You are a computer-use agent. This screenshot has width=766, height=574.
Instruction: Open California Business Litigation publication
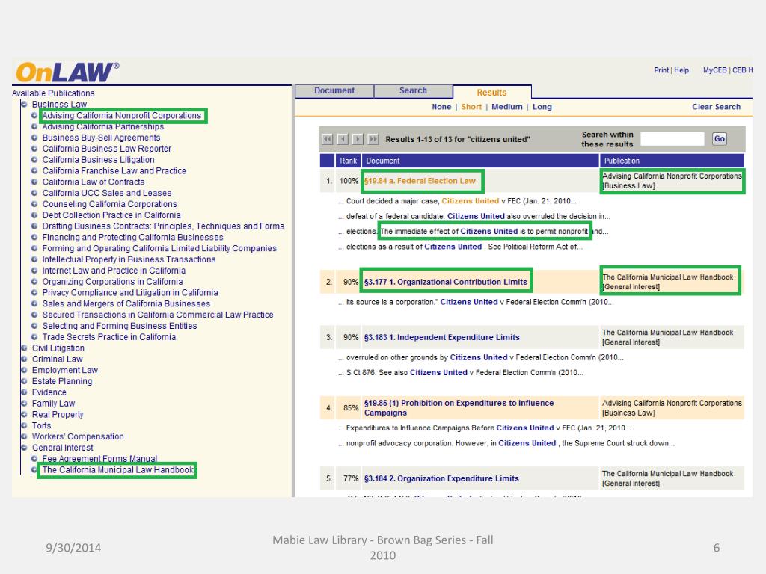pos(98,160)
